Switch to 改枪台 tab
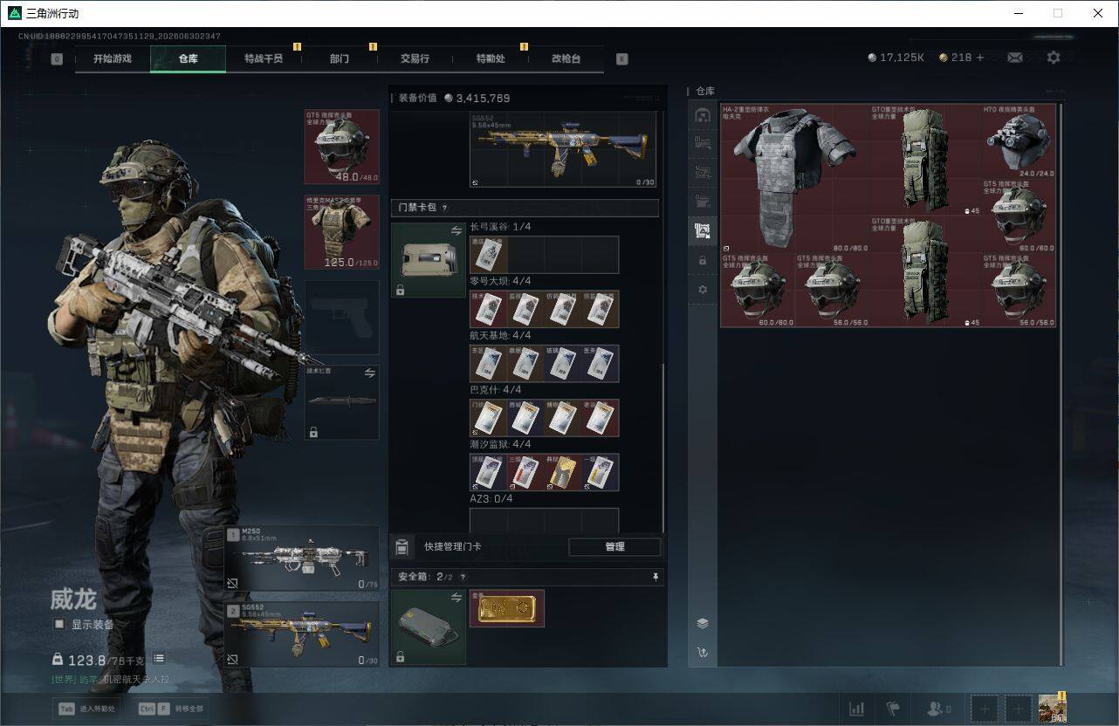 pyautogui.click(x=566, y=58)
